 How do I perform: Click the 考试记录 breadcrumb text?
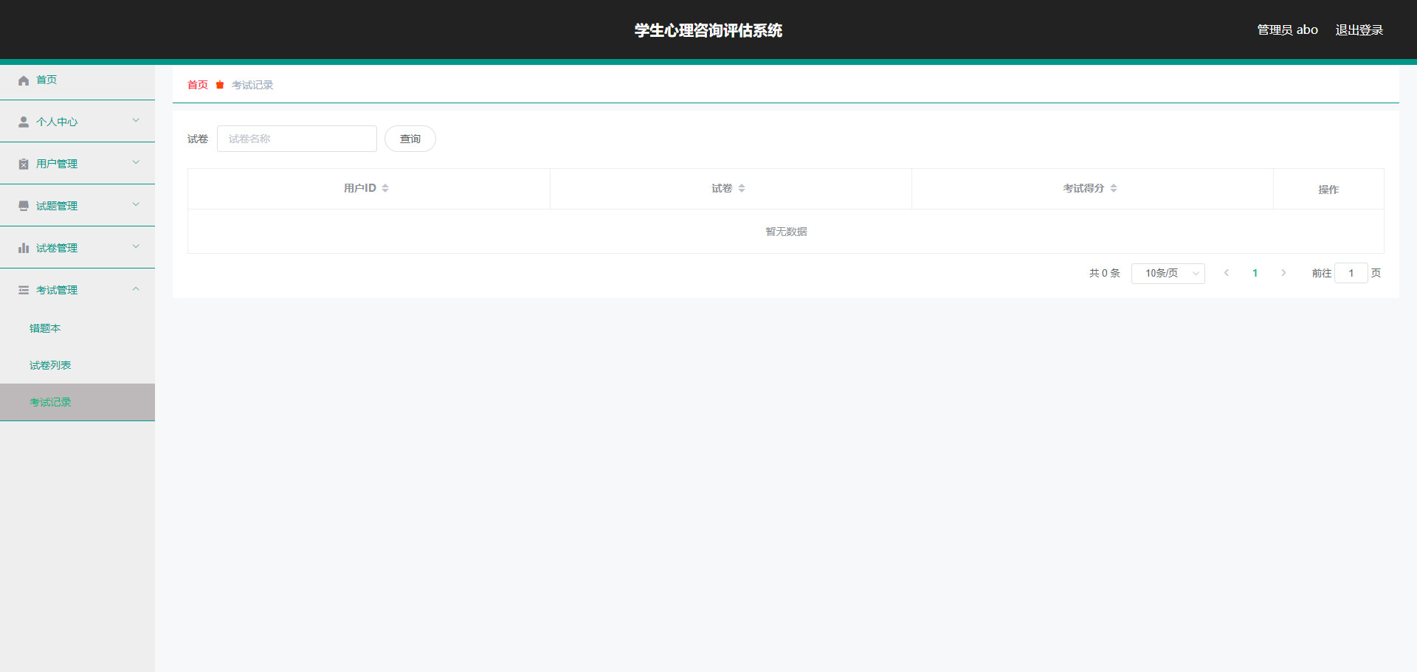(252, 85)
